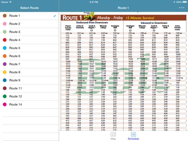Choose Route 9 from the route list
Screen dimensions: 188x141
coord(29,80)
